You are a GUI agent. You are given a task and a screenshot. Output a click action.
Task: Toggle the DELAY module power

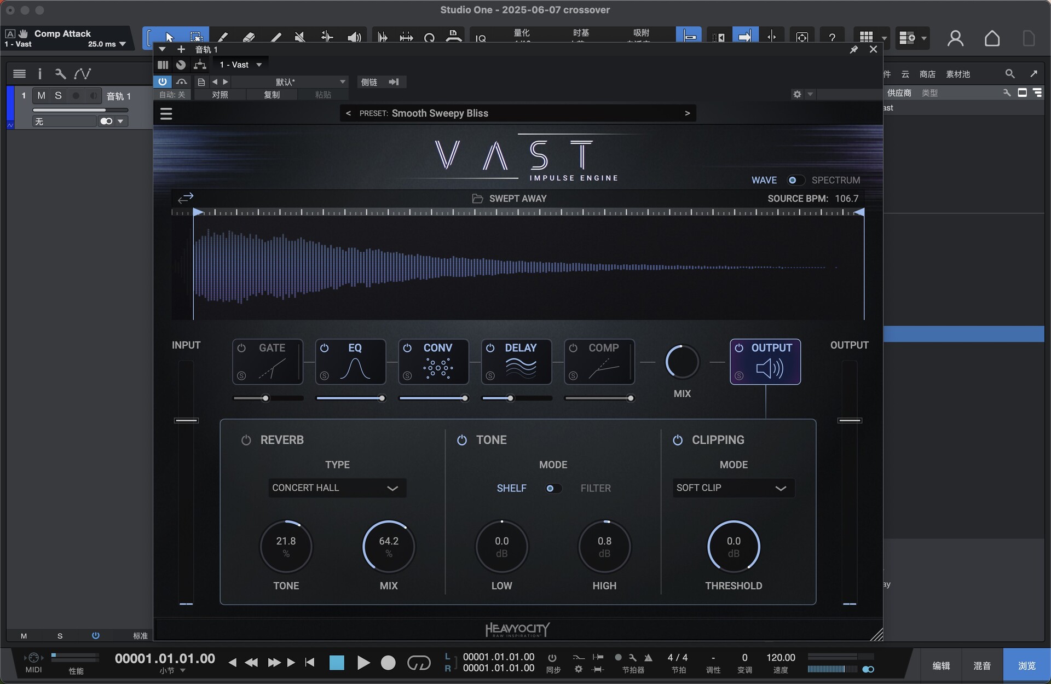490,348
